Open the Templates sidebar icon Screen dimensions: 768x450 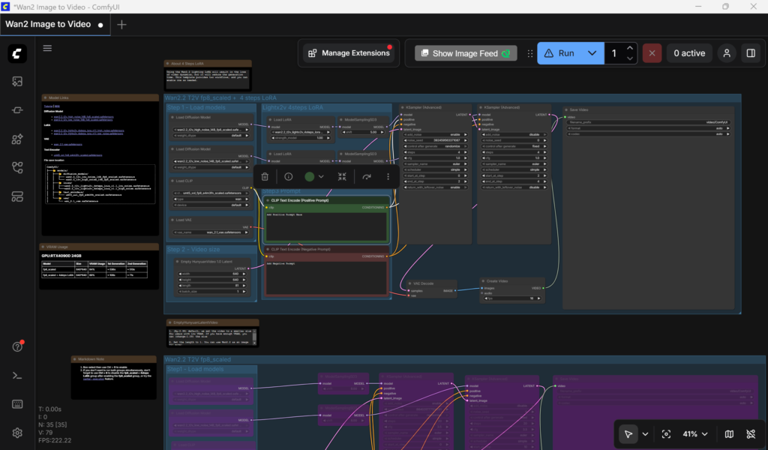(17, 196)
